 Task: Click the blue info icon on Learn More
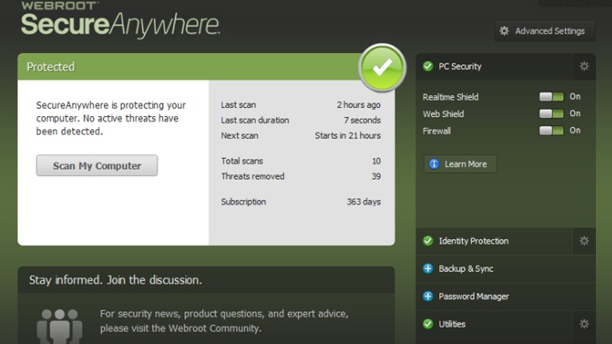point(435,164)
